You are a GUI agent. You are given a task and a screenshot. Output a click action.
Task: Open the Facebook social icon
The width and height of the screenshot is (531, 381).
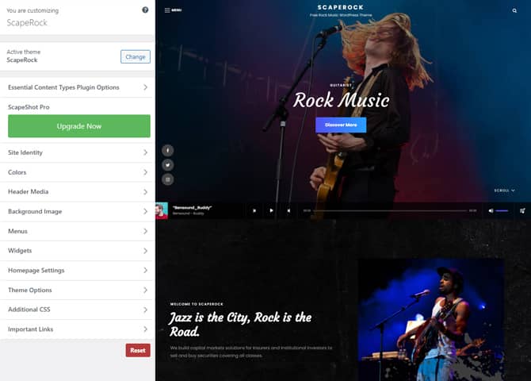[169, 150]
